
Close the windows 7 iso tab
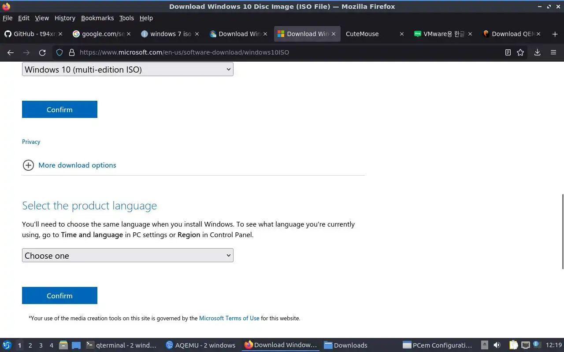[x=197, y=34]
